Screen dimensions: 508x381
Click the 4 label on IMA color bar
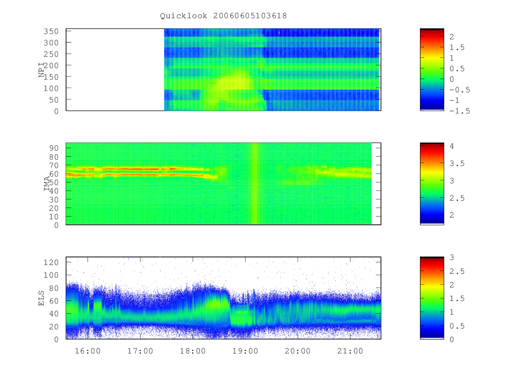(452, 146)
